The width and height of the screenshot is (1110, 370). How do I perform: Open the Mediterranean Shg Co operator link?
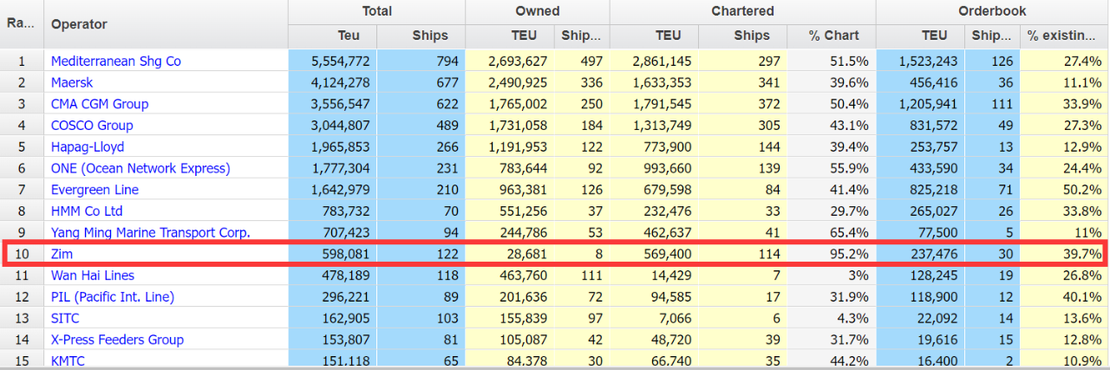[x=115, y=62]
